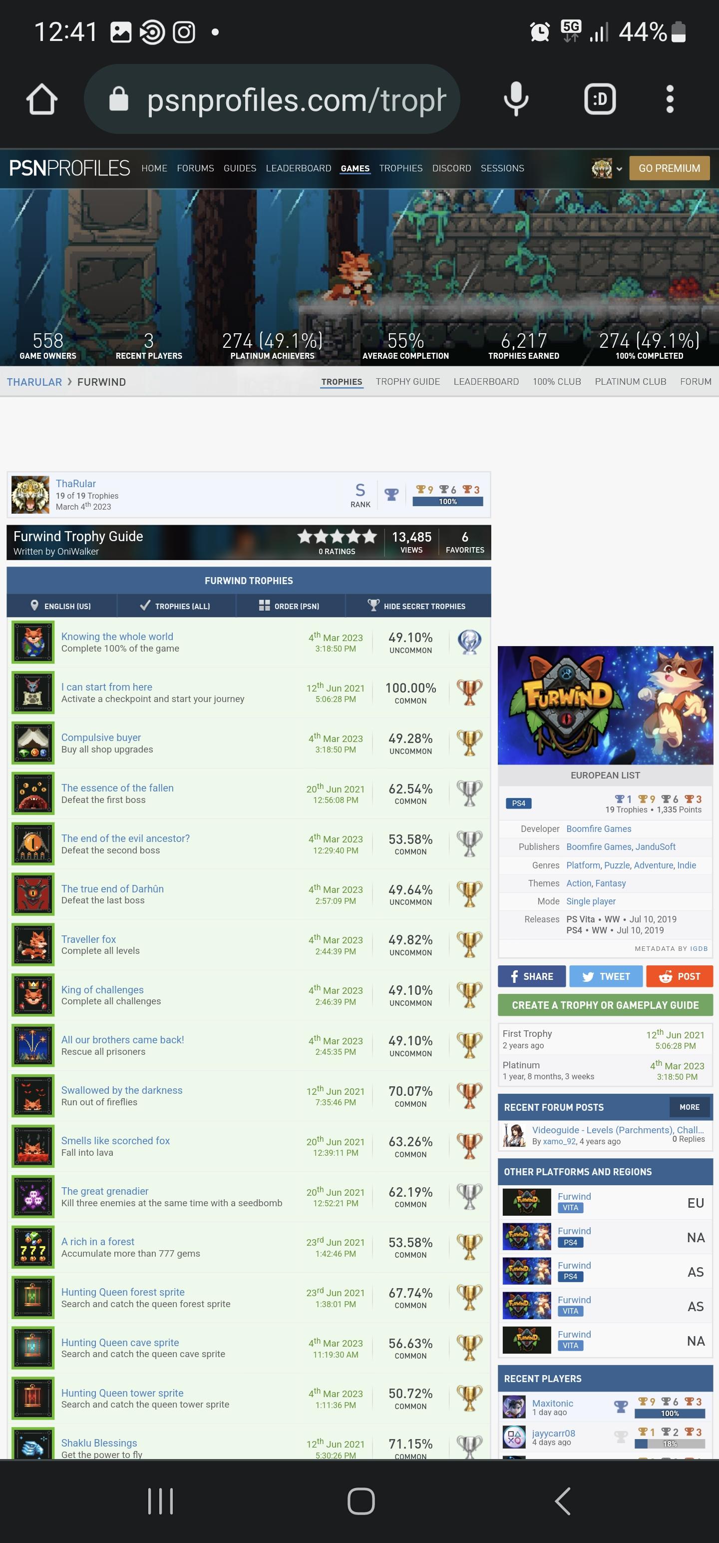Tap the psnprofiles.com address bar
The image size is (719, 1543).
(x=273, y=99)
